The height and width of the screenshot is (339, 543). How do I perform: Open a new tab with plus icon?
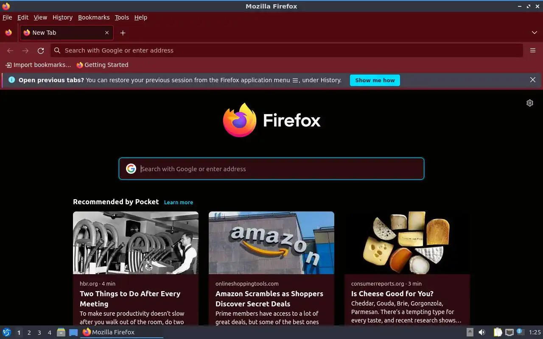[x=123, y=33]
